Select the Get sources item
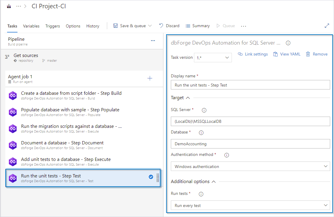Viewport: 334px width, 217px height. click(82, 58)
